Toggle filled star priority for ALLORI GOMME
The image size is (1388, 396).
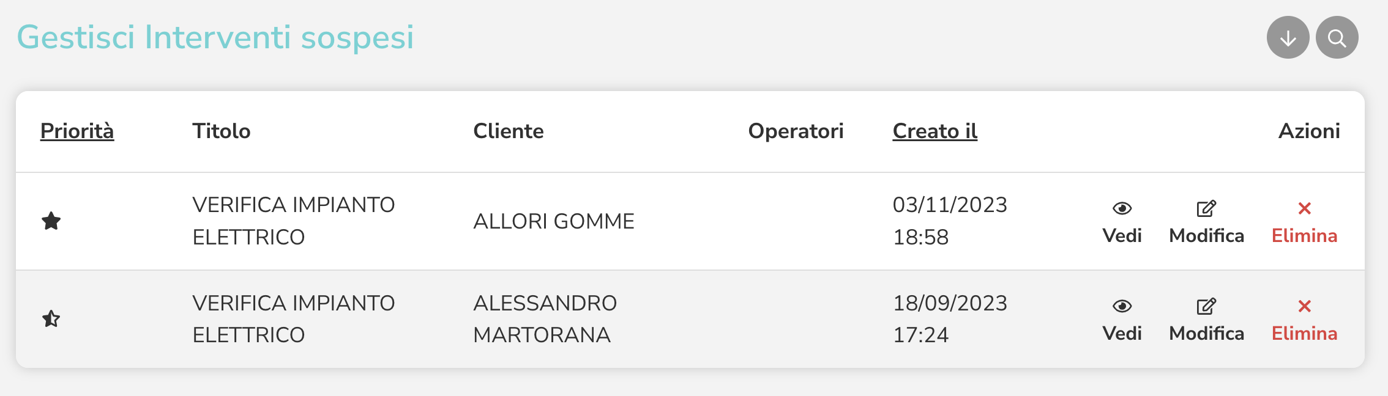(51, 221)
